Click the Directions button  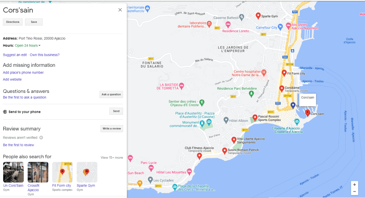pyautogui.click(x=13, y=22)
